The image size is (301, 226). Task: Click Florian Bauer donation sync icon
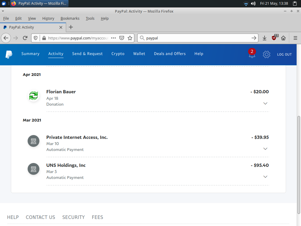pyautogui.click(x=34, y=96)
